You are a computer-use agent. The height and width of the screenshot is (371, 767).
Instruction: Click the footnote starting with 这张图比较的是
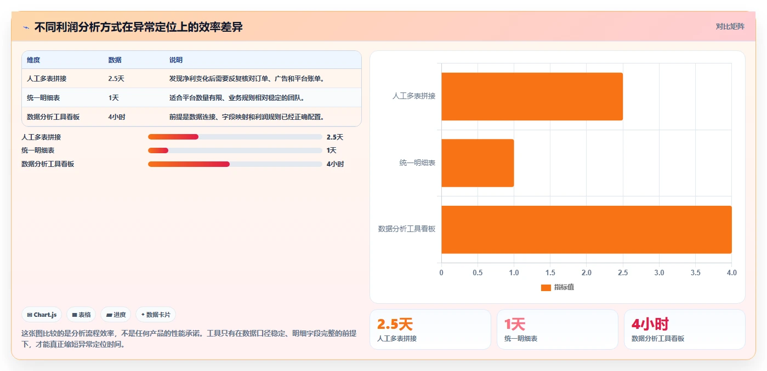coord(189,339)
